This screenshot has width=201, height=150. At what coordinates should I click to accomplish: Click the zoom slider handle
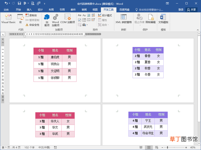[167, 147]
